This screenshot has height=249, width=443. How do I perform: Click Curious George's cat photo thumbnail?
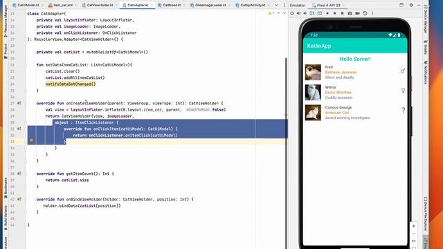coord(313,113)
